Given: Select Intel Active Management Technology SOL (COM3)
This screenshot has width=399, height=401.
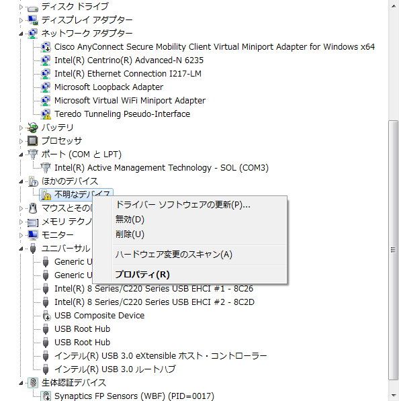Looking at the screenshot, I should click(x=161, y=168).
